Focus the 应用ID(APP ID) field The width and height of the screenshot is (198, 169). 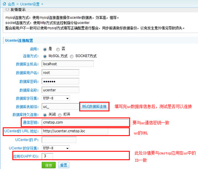click(47, 156)
